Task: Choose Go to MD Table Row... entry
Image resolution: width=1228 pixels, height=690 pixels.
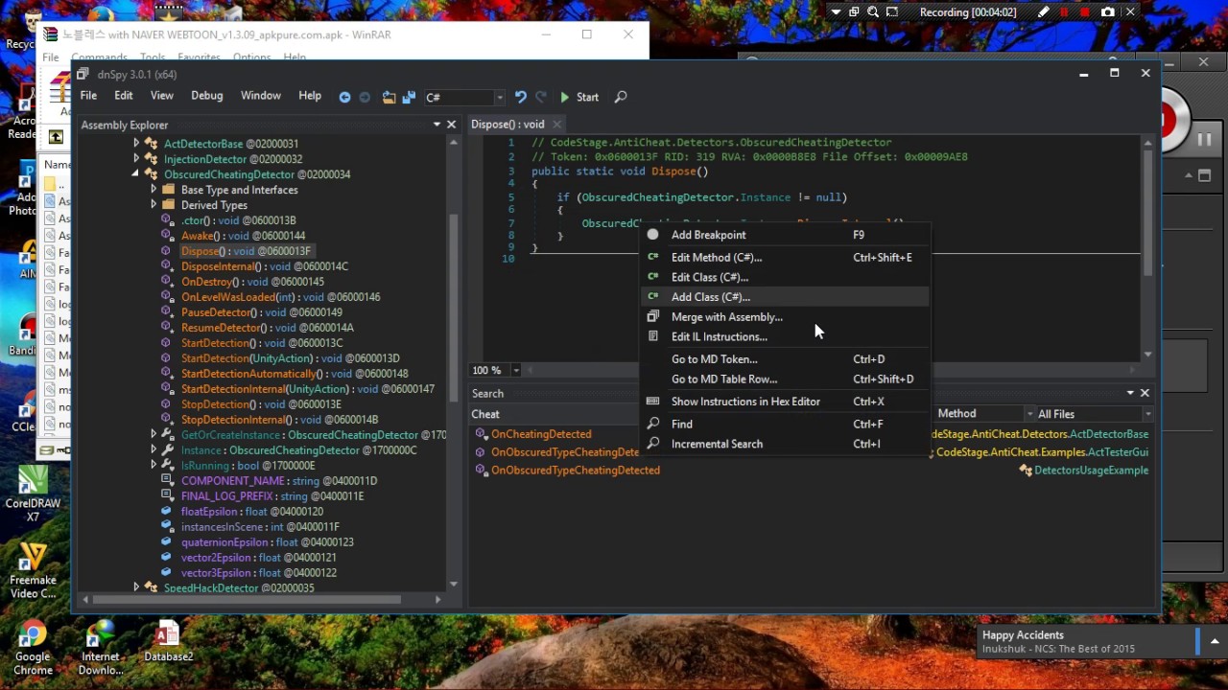Action: point(785,379)
